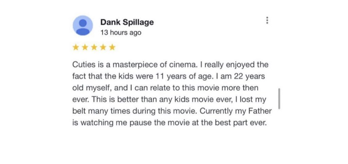Screen dimensions: 348x164
Task: Click the word "Father" in the review
Action: [260, 111]
